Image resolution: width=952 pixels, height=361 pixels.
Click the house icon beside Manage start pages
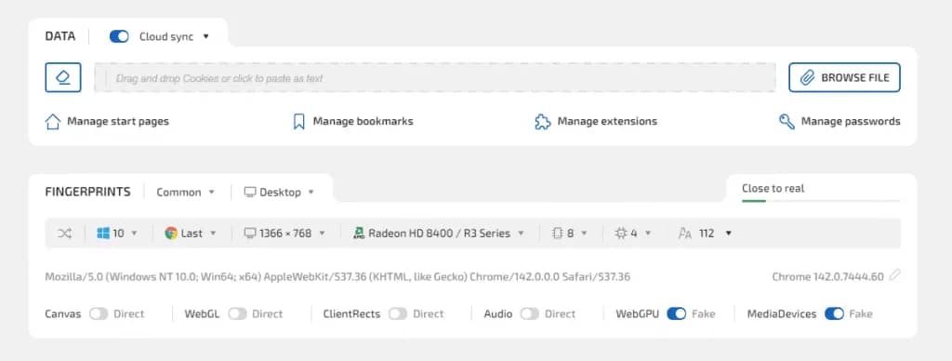pos(53,122)
